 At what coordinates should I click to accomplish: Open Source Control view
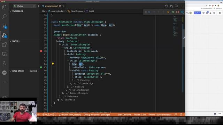pos(4,26)
